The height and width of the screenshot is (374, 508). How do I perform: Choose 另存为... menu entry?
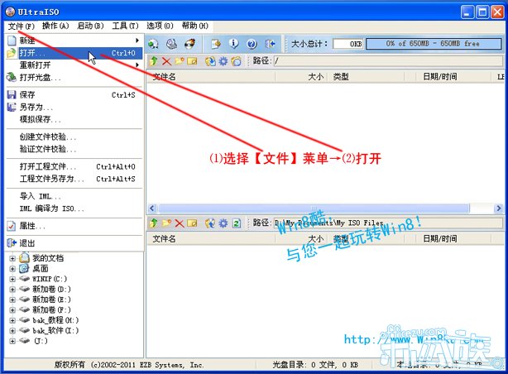tap(74, 108)
